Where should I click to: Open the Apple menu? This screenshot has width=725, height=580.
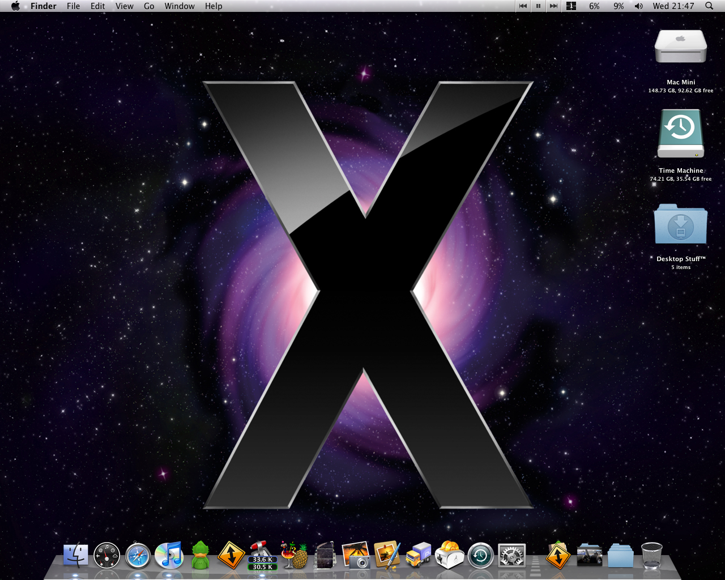coord(15,6)
